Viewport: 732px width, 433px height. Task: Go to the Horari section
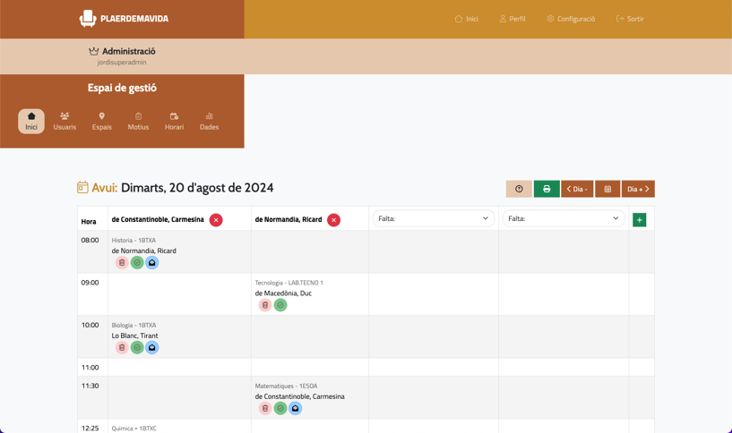[174, 121]
